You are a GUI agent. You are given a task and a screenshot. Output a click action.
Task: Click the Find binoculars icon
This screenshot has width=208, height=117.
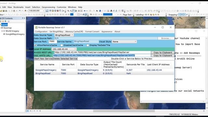click(111, 11)
